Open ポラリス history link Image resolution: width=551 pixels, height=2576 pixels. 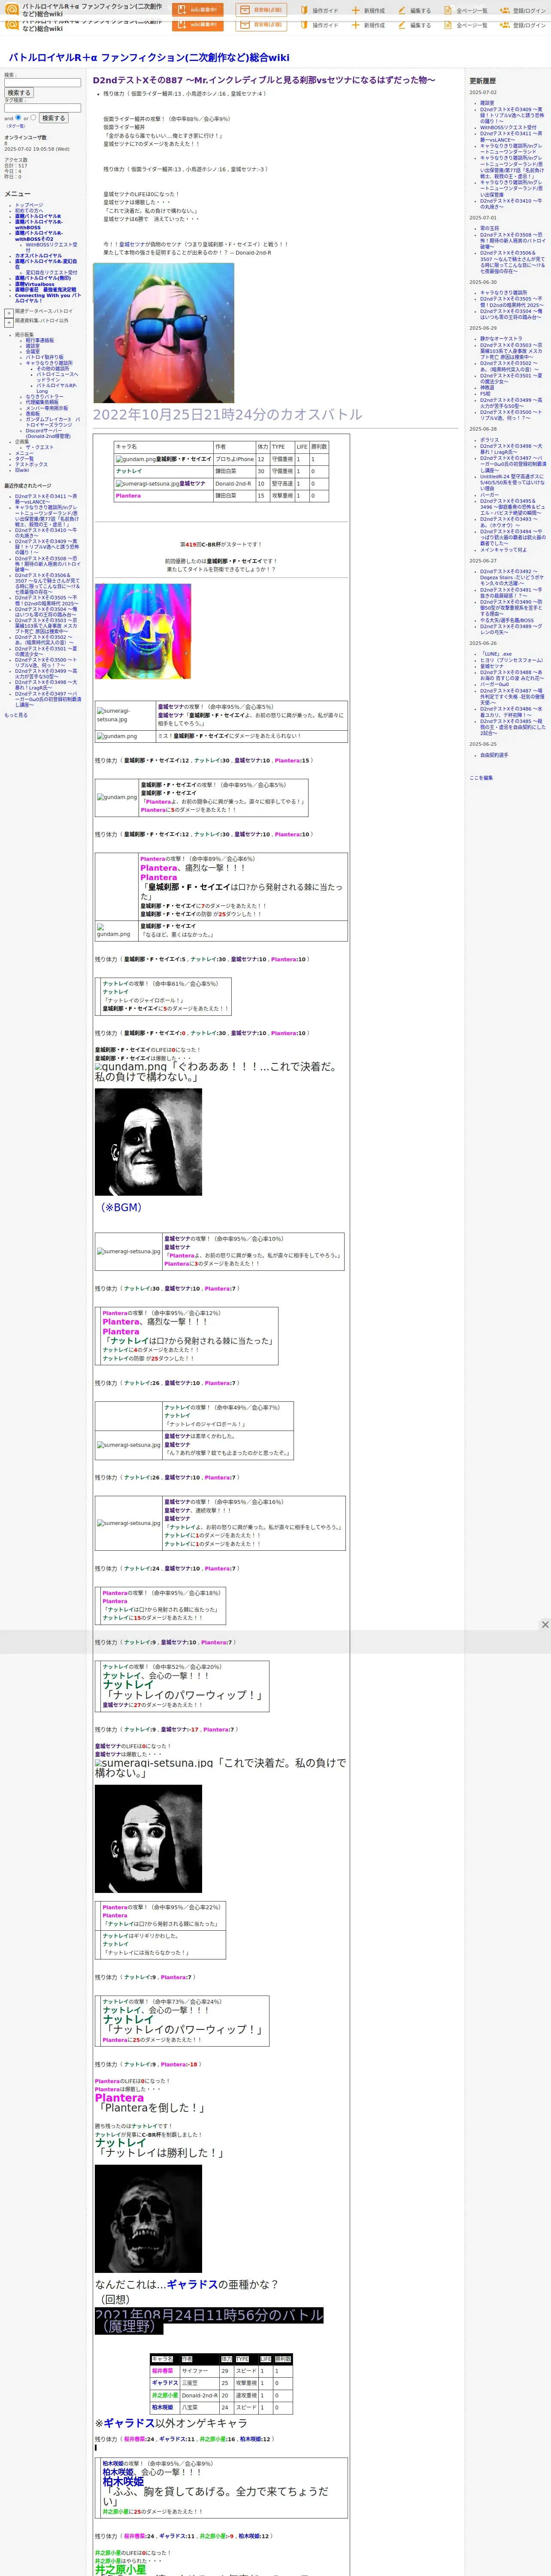point(489,439)
